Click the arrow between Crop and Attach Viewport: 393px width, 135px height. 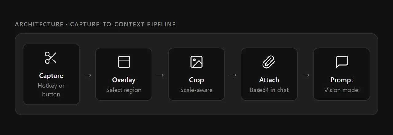[233, 75]
